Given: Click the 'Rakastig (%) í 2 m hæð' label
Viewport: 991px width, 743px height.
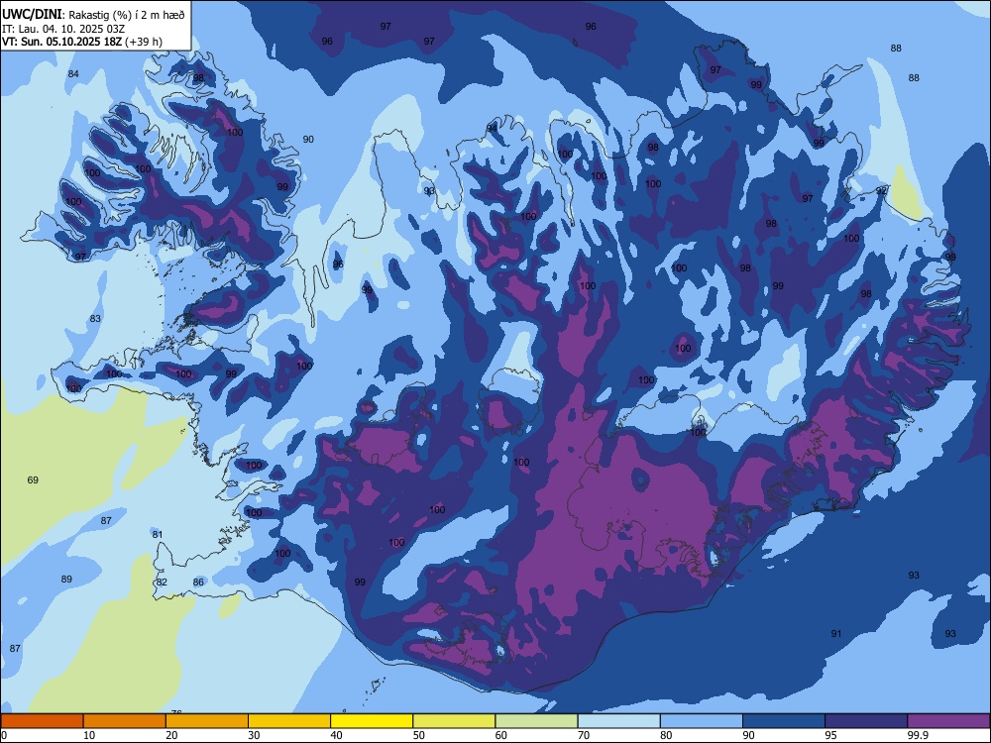Looking at the screenshot, I should point(127,15).
